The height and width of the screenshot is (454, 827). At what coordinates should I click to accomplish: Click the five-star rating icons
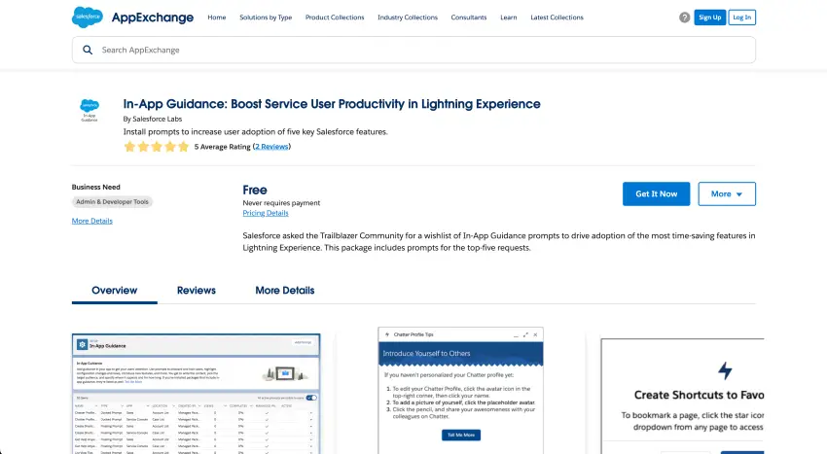[x=156, y=147]
